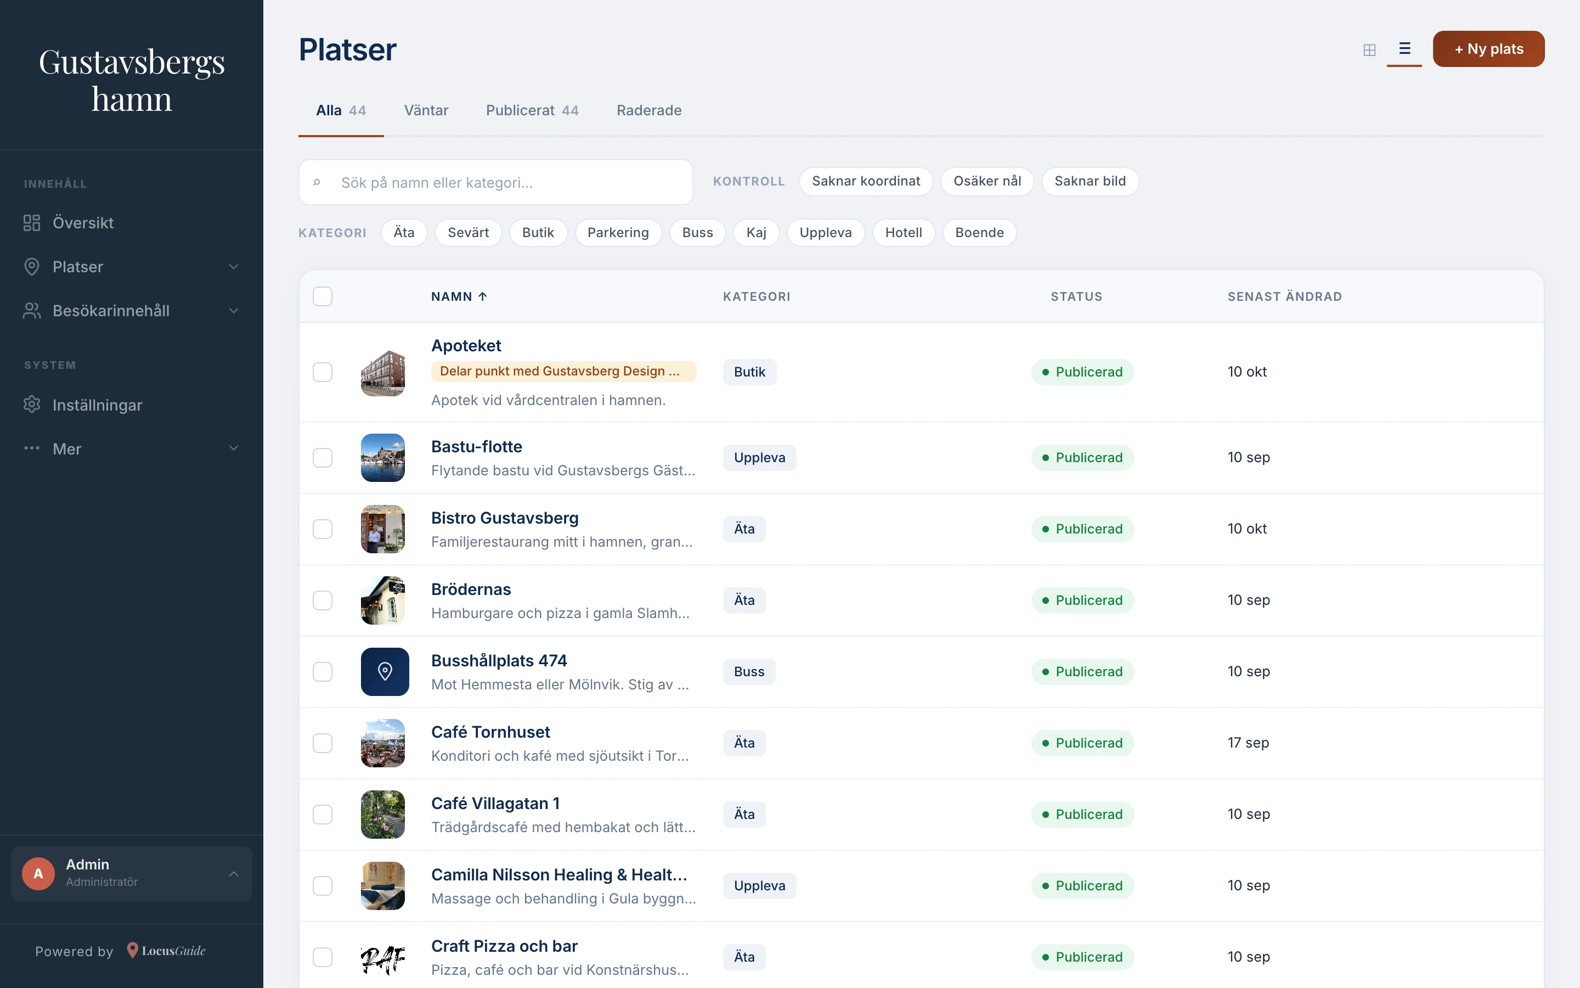This screenshot has height=988, width=1580.
Task: Switch to grid view icon
Action: pos(1369,49)
